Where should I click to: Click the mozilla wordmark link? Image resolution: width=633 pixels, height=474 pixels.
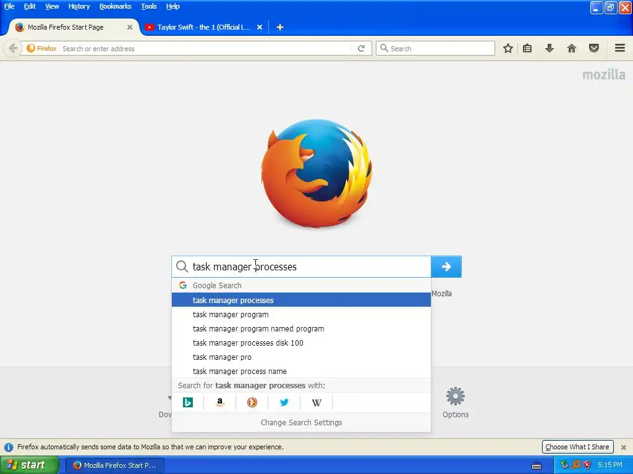coord(603,75)
